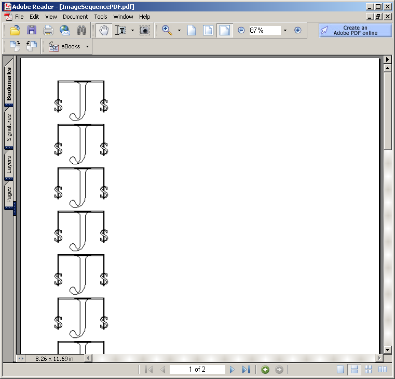The height and width of the screenshot is (379, 395).
Task: Select the Text selection tool
Action: [120, 30]
